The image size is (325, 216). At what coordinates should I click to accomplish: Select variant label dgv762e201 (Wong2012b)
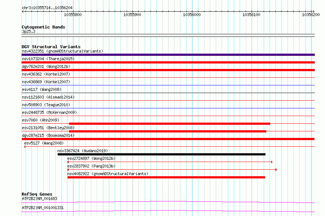[x=46, y=66]
